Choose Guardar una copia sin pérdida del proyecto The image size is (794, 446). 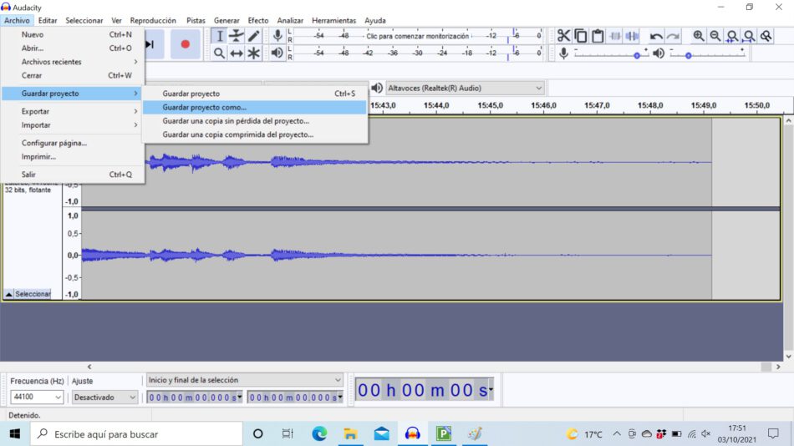point(254,121)
